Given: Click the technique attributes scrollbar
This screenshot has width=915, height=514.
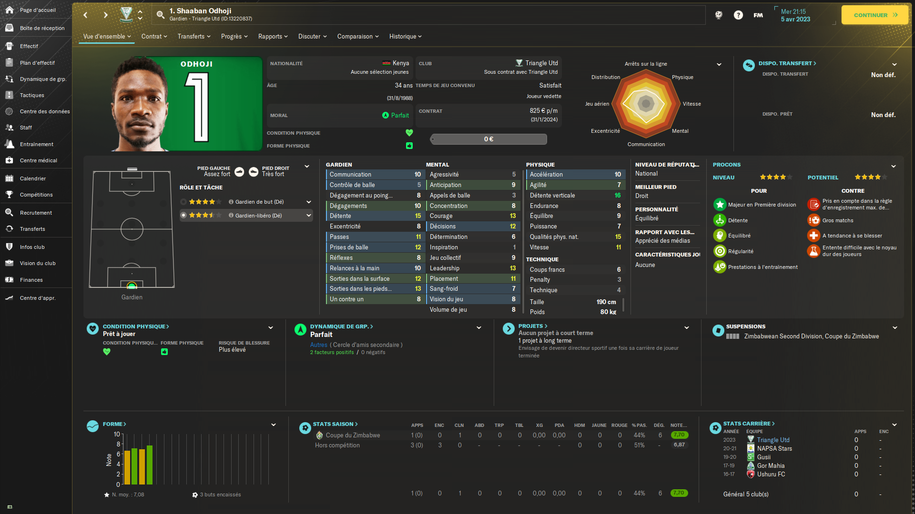Looking at the screenshot, I should point(623,305).
